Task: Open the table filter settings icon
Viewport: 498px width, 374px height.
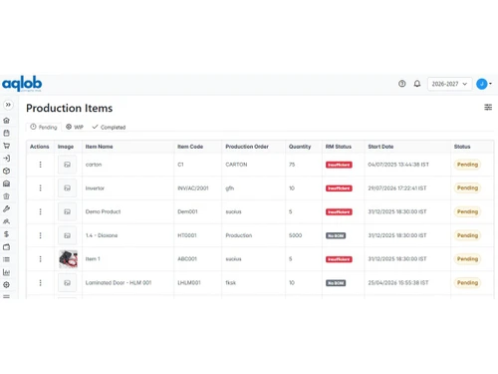Action: click(x=488, y=107)
